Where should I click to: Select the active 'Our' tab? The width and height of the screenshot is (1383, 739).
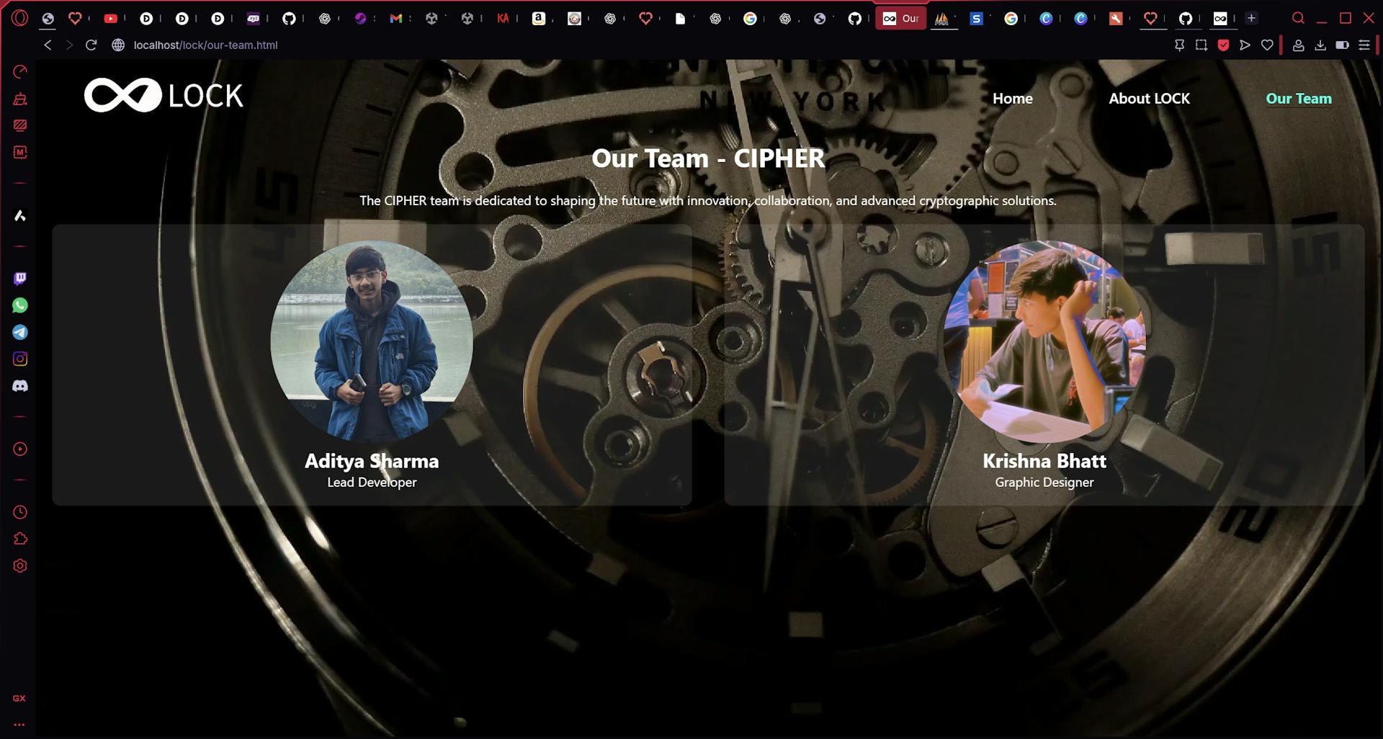tap(900, 19)
